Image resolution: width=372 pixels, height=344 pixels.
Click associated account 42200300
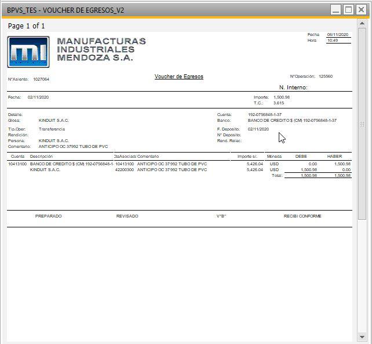(125, 169)
